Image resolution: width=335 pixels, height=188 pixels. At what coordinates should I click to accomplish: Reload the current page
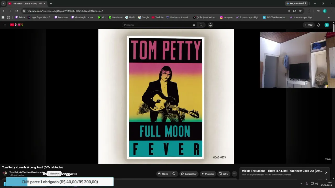click(16, 11)
